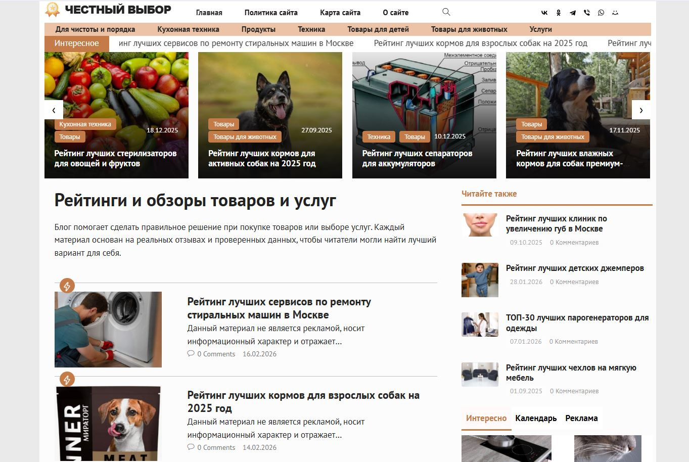The image size is (689, 462).
Task: Switch to the Реклама tab
Action: pos(581,418)
